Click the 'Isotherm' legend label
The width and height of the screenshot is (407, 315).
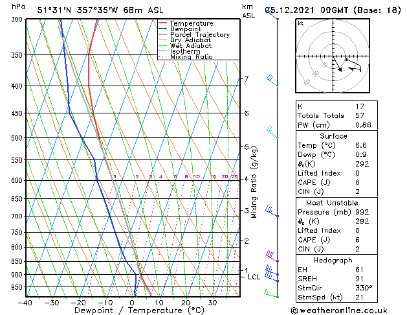point(185,51)
